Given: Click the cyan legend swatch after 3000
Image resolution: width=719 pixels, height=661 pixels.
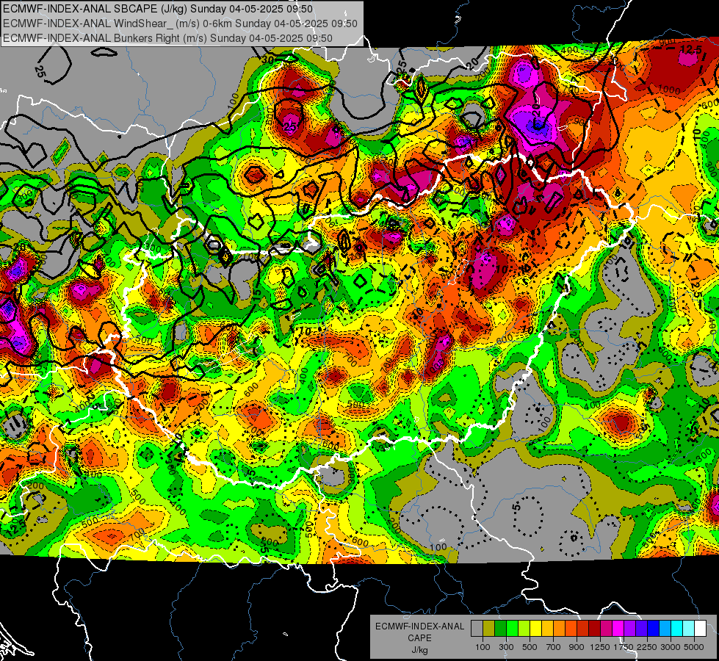Looking at the screenshot, I should pos(677,629).
